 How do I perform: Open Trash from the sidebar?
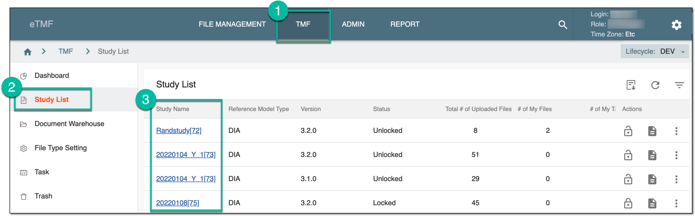(x=43, y=196)
